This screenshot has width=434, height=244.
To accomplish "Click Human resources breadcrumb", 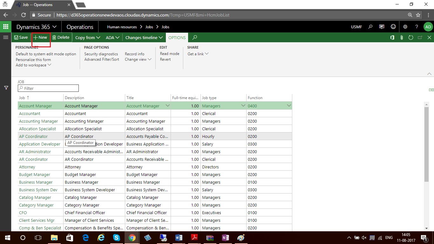I will [x=122, y=27].
